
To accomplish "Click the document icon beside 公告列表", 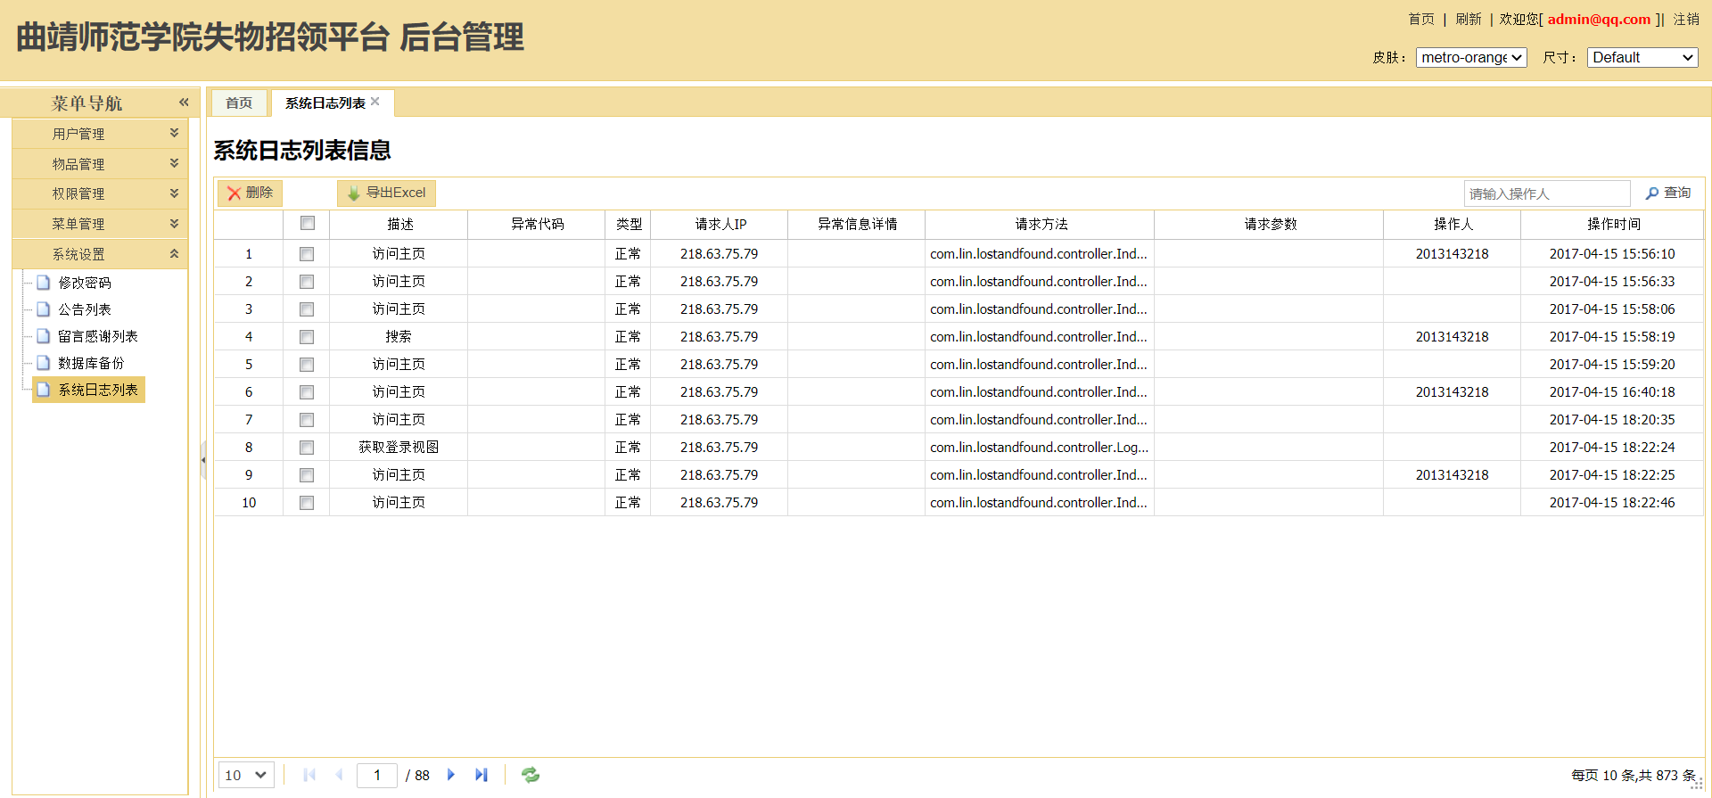I will [x=43, y=309].
